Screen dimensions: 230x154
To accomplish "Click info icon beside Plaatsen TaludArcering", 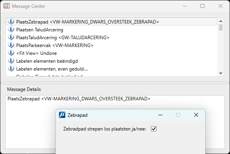I will click(11, 29).
